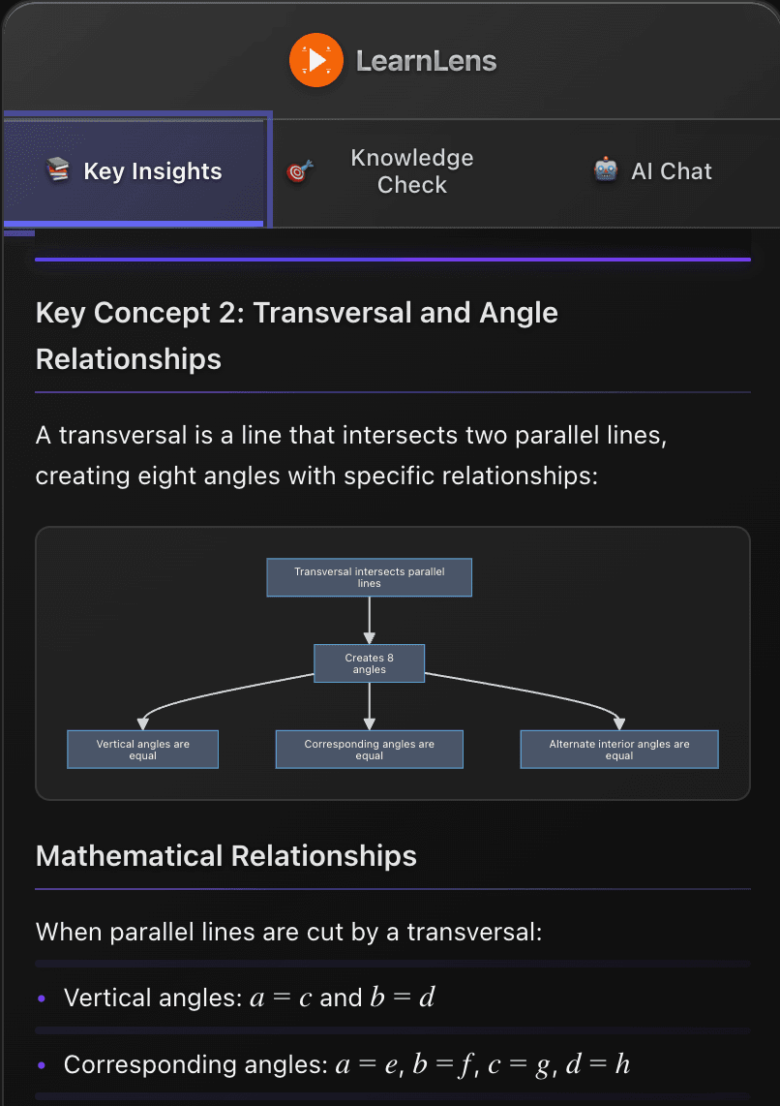
Task: Click the books icon on Key Insights tab
Action: tap(58, 170)
